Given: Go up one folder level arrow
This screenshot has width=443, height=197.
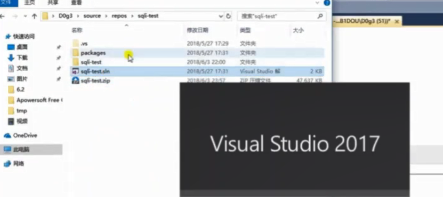Looking at the screenshot, I should tap(34, 16).
